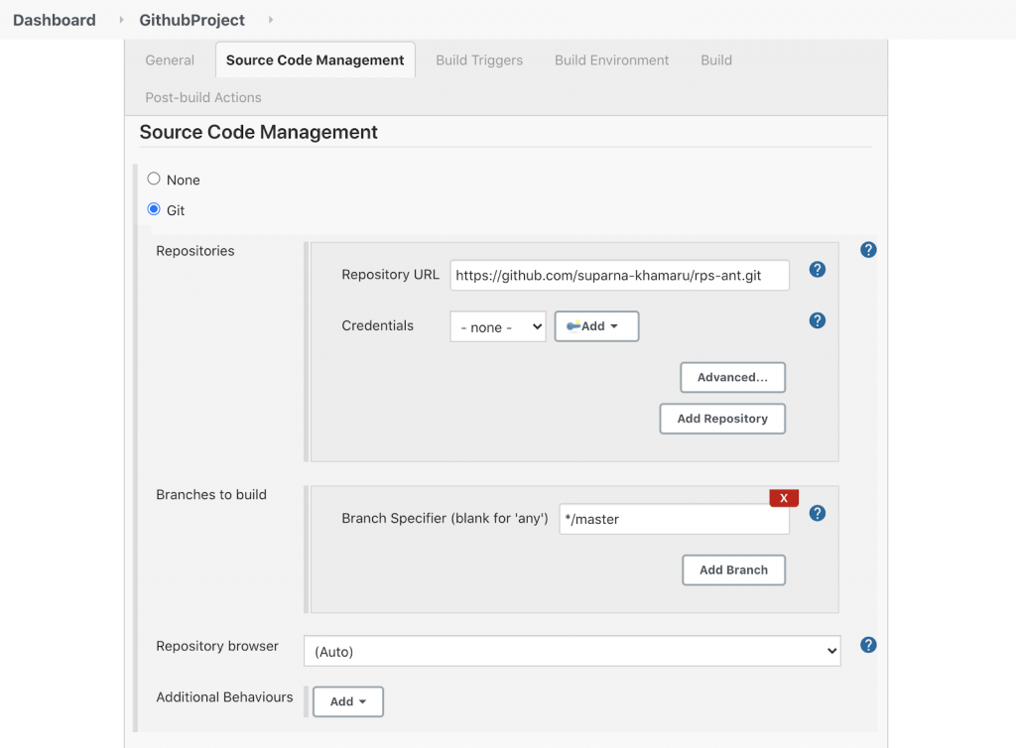Click breadcrumb arrow after Dashboard
Image resolution: width=1016 pixels, height=748 pixels.
[122, 20]
